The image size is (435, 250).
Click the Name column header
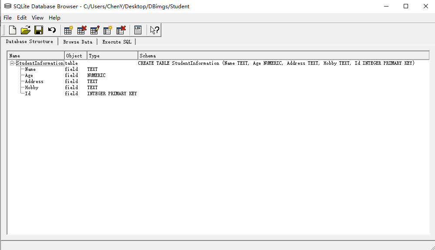(36, 56)
